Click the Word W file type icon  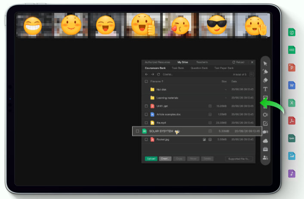pyautogui.click(x=292, y=85)
